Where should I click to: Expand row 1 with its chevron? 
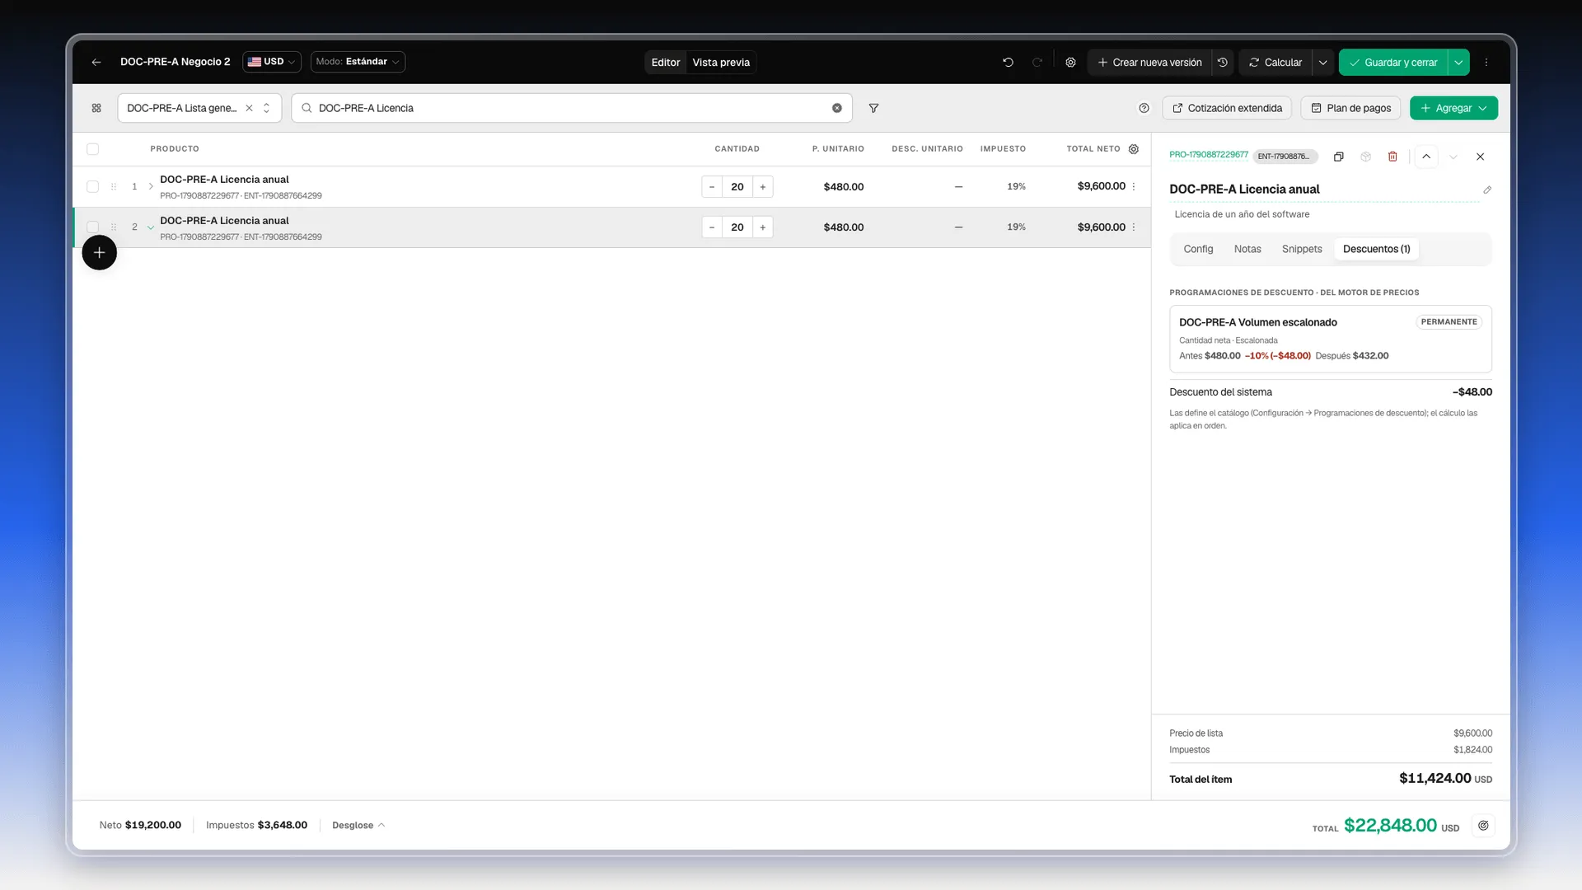click(151, 187)
